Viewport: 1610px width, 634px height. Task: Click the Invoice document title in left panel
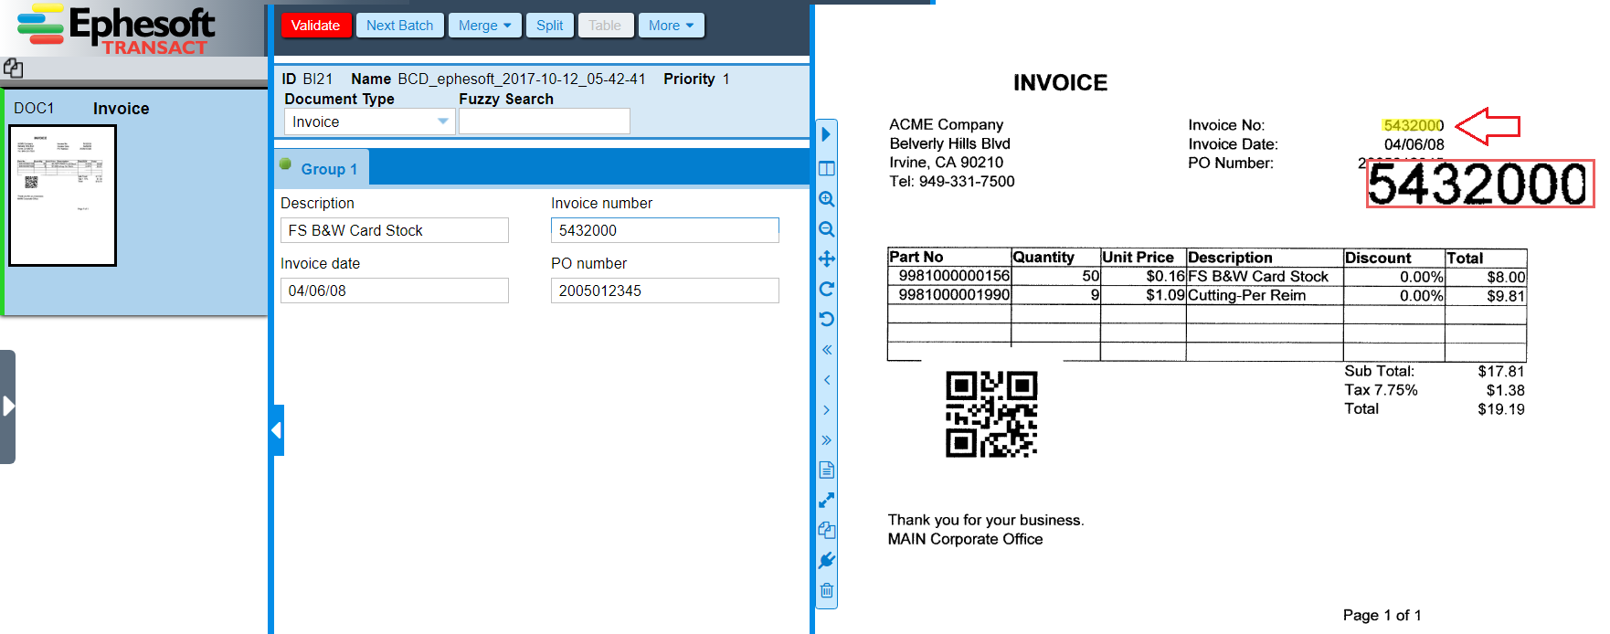click(x=121, y=109)
